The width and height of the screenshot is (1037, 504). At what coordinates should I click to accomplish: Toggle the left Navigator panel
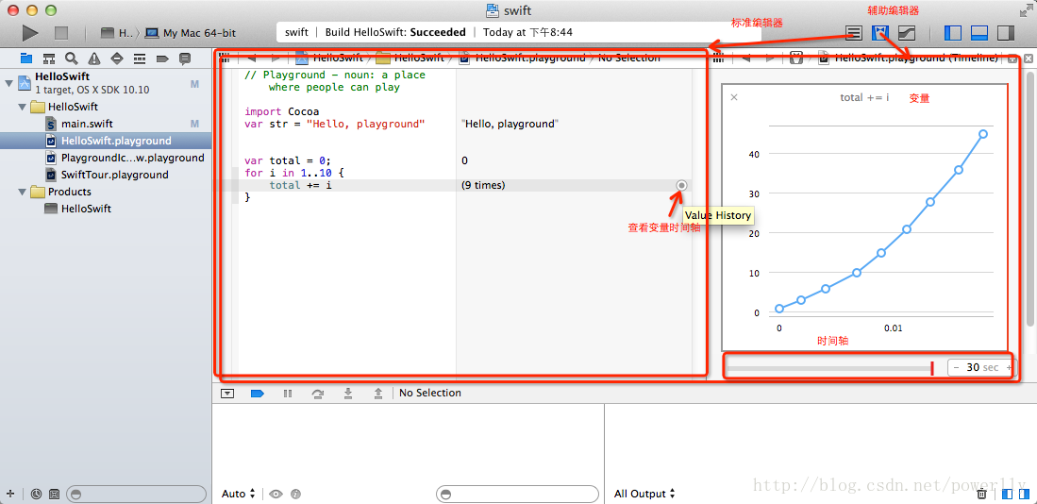tap(953, 32)
